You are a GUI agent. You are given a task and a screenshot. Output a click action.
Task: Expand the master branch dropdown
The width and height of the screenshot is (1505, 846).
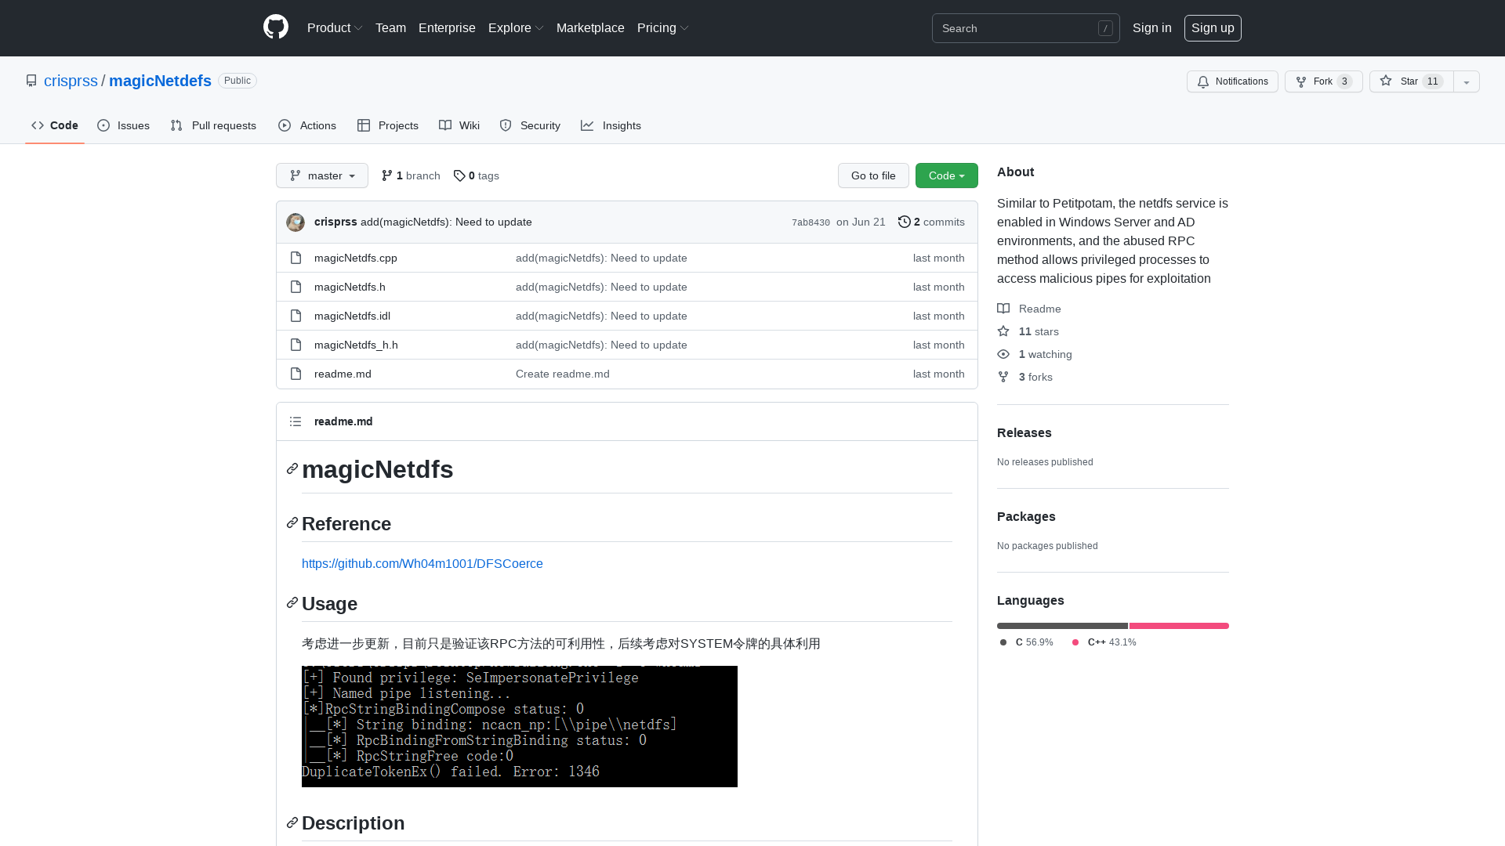[x=321, y=175]
